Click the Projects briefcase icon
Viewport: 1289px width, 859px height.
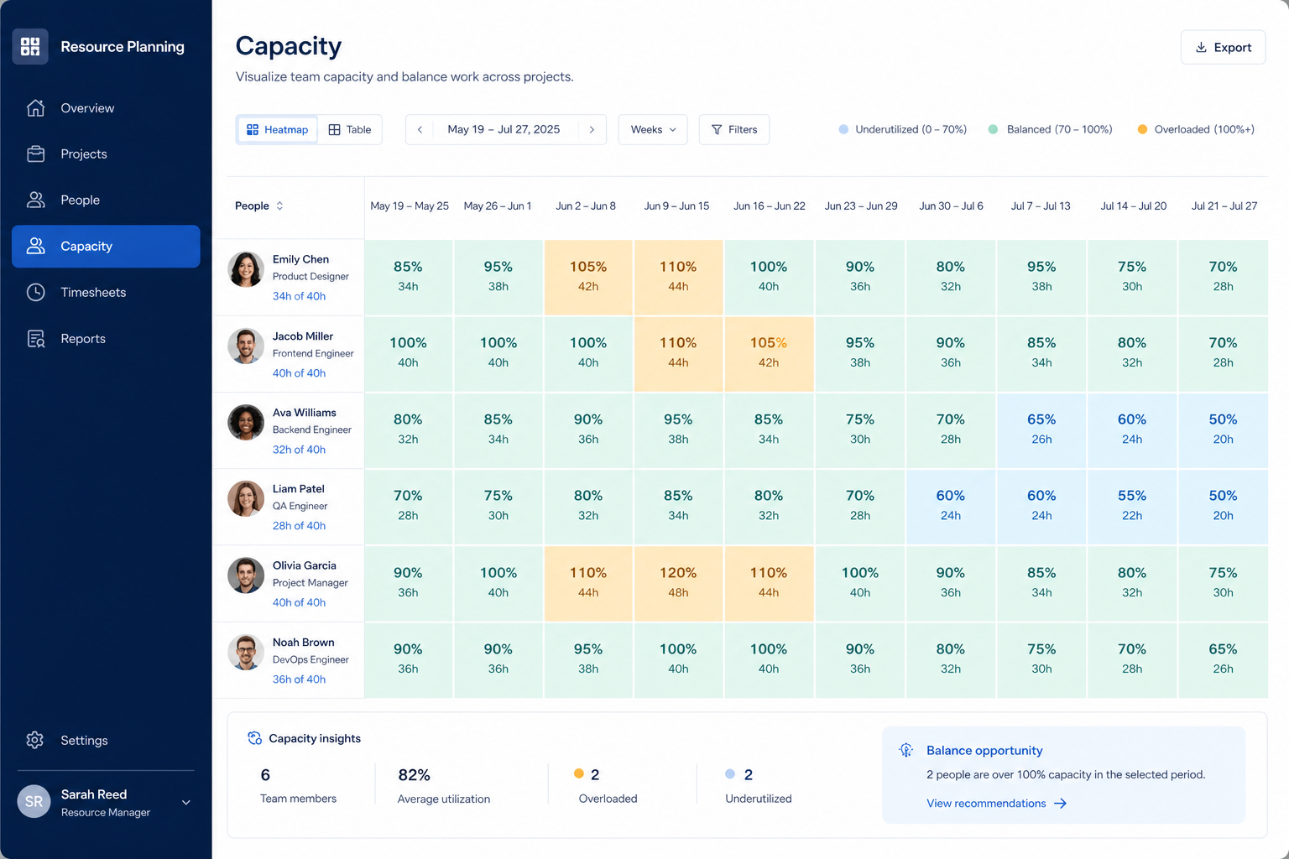click(x=35, y=154)
